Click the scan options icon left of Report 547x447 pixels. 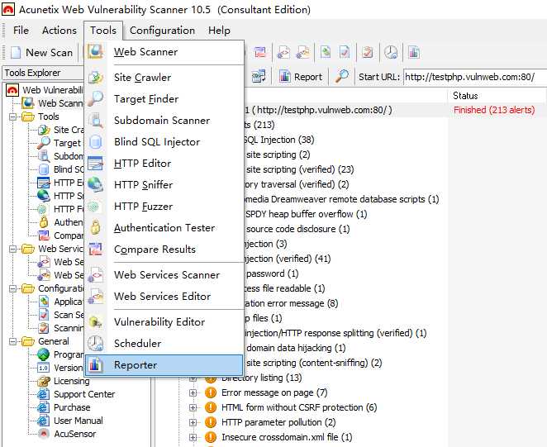point(259,76)
